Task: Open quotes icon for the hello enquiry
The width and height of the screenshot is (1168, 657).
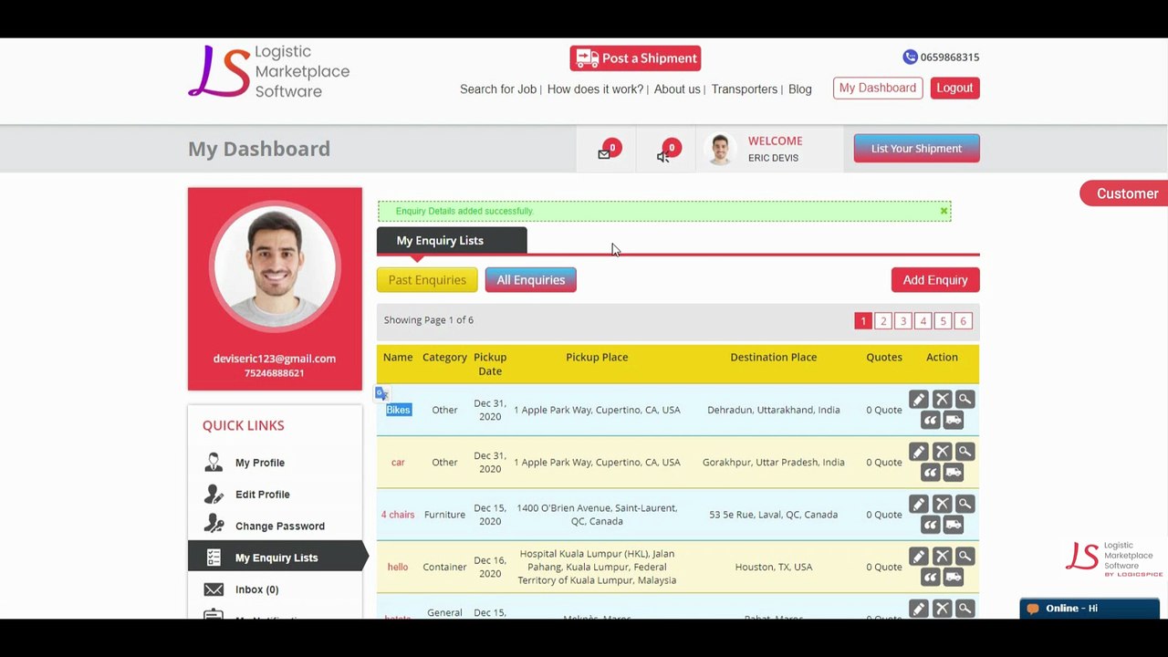Action: pos(930,578)
